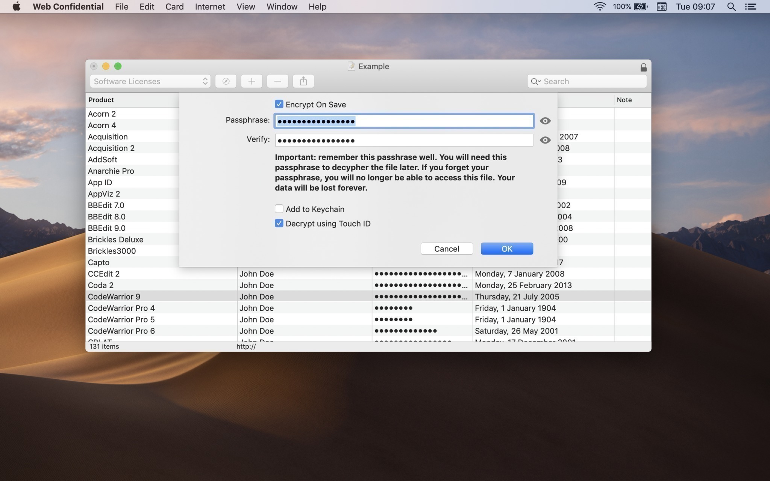The width and height of the screenshot is (770, 481).
Task: Open the Safari compass toolbar button
Action: click(x=226, y=81)
